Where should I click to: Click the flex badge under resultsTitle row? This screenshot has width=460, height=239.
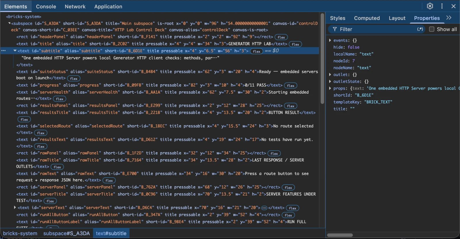pyautogui.click(x=24, y=120)
